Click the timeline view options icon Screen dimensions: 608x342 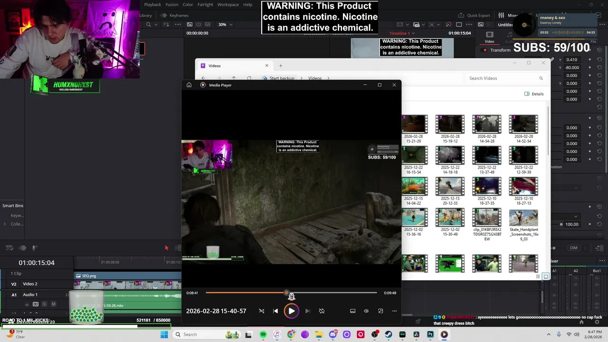coord(9,248)
